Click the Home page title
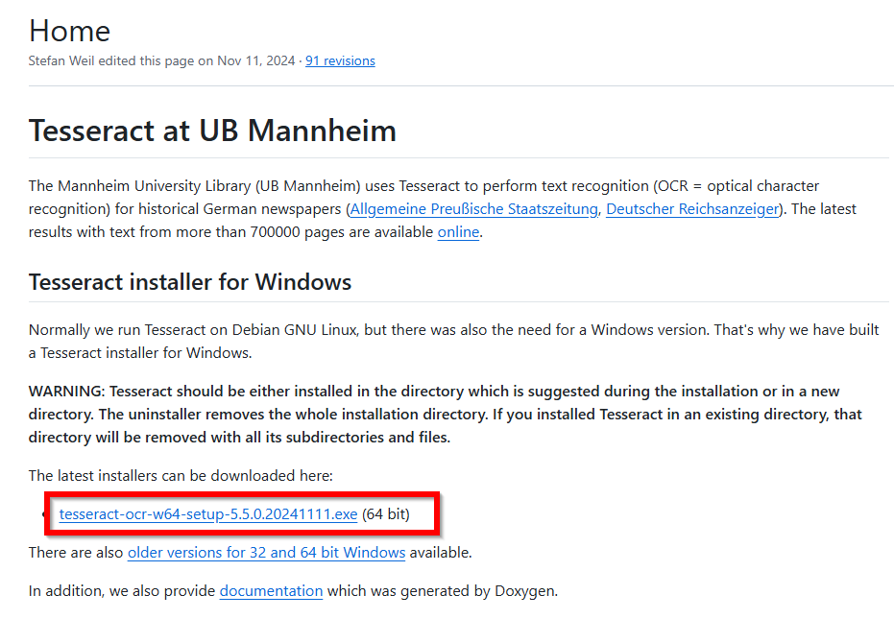The image size is (894, 619). pos(69,31)
